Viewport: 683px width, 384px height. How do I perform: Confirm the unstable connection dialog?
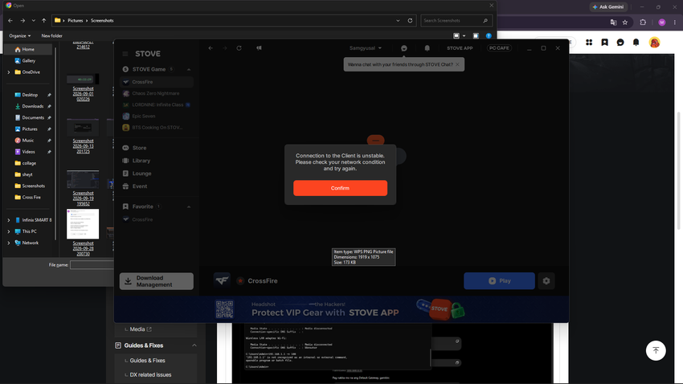coord(340,188)
